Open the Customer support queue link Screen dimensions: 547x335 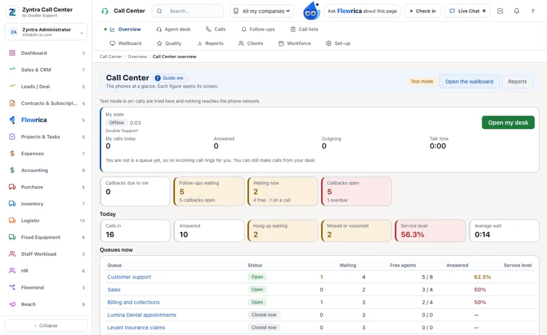129,277
